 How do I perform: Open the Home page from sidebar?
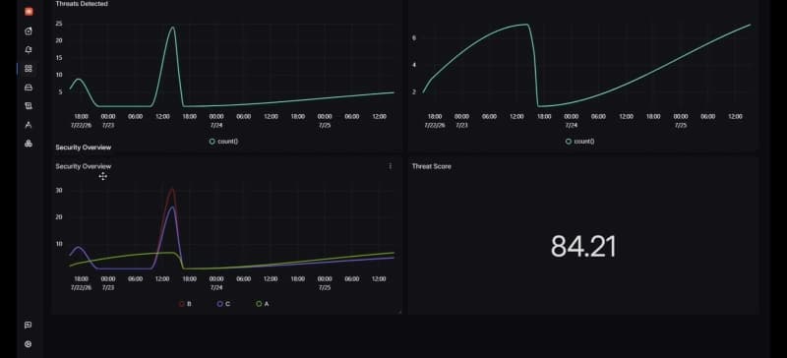(x=29, y=31)
